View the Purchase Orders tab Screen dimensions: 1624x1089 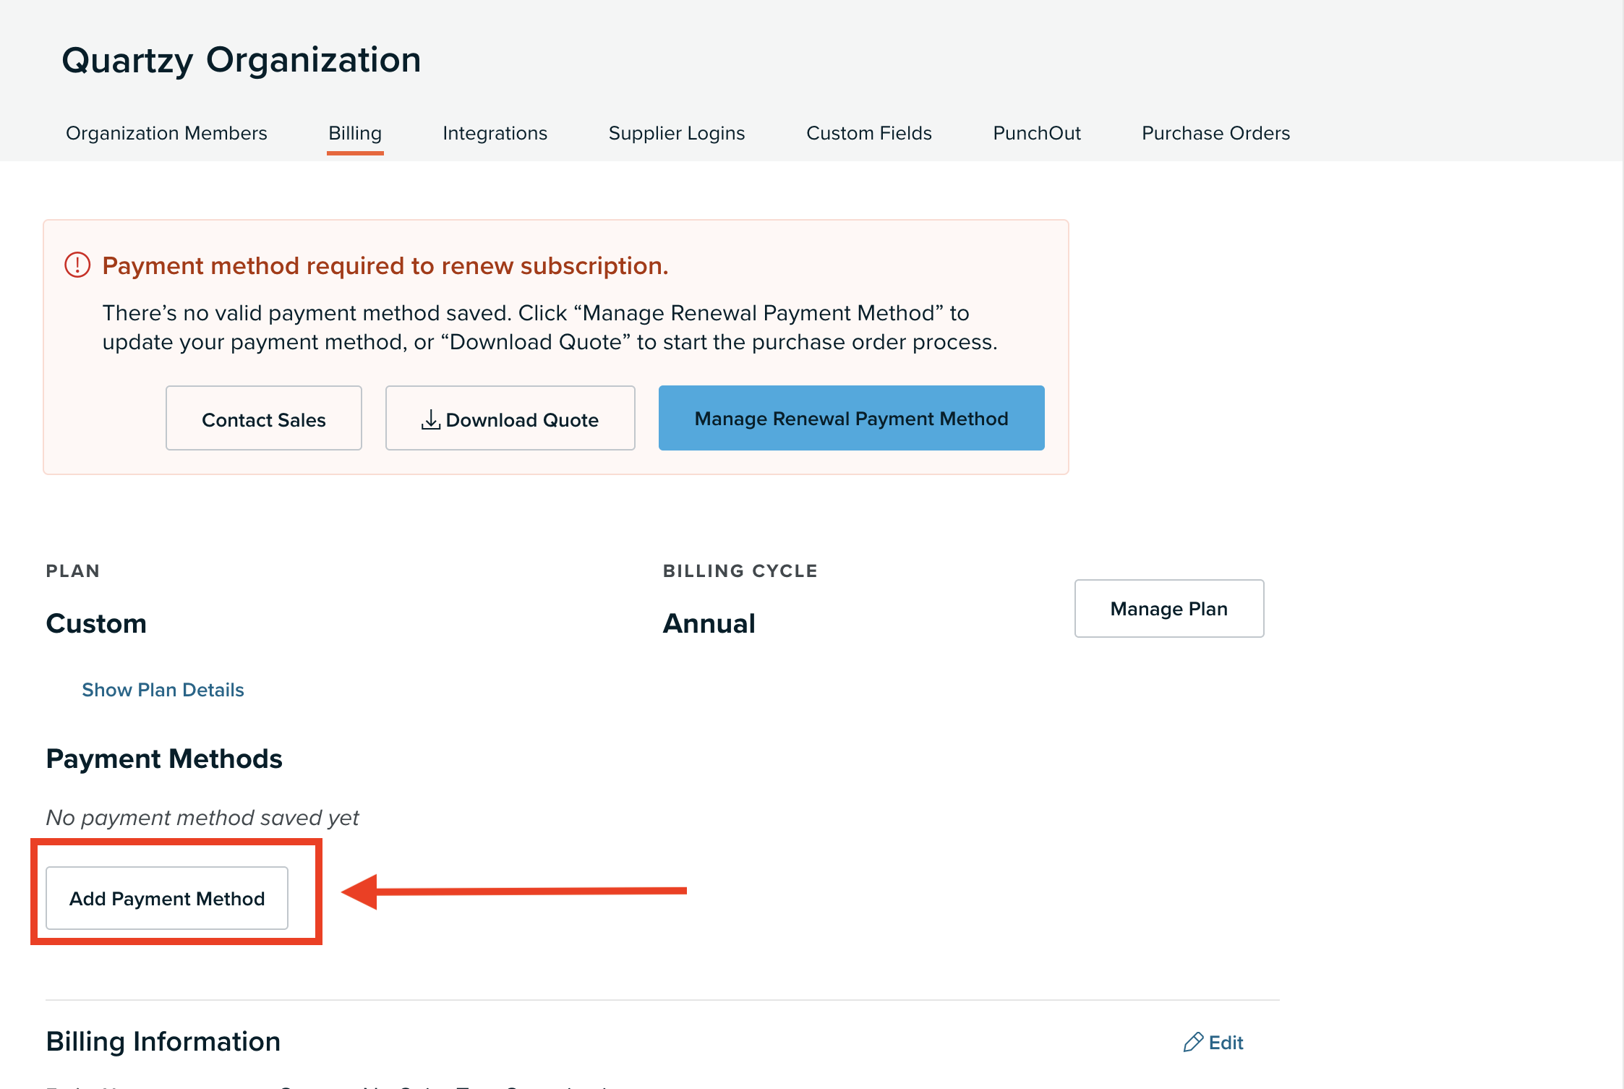(x=1215, y=133)
